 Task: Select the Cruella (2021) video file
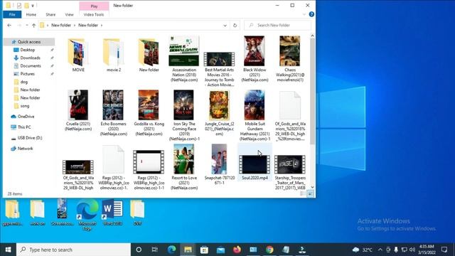78,110
